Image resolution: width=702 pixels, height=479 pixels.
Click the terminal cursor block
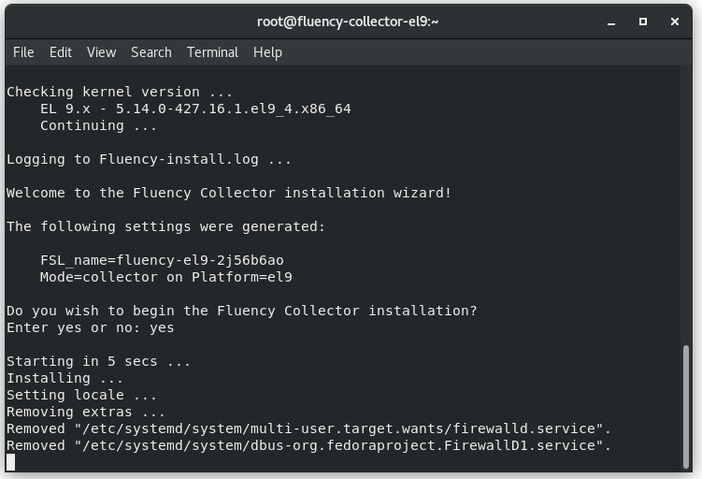(10, 462)
